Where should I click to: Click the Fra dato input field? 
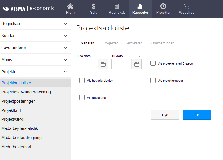coord(88,64)
